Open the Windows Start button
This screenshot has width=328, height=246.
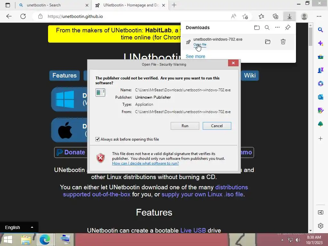tap(8, 240)
